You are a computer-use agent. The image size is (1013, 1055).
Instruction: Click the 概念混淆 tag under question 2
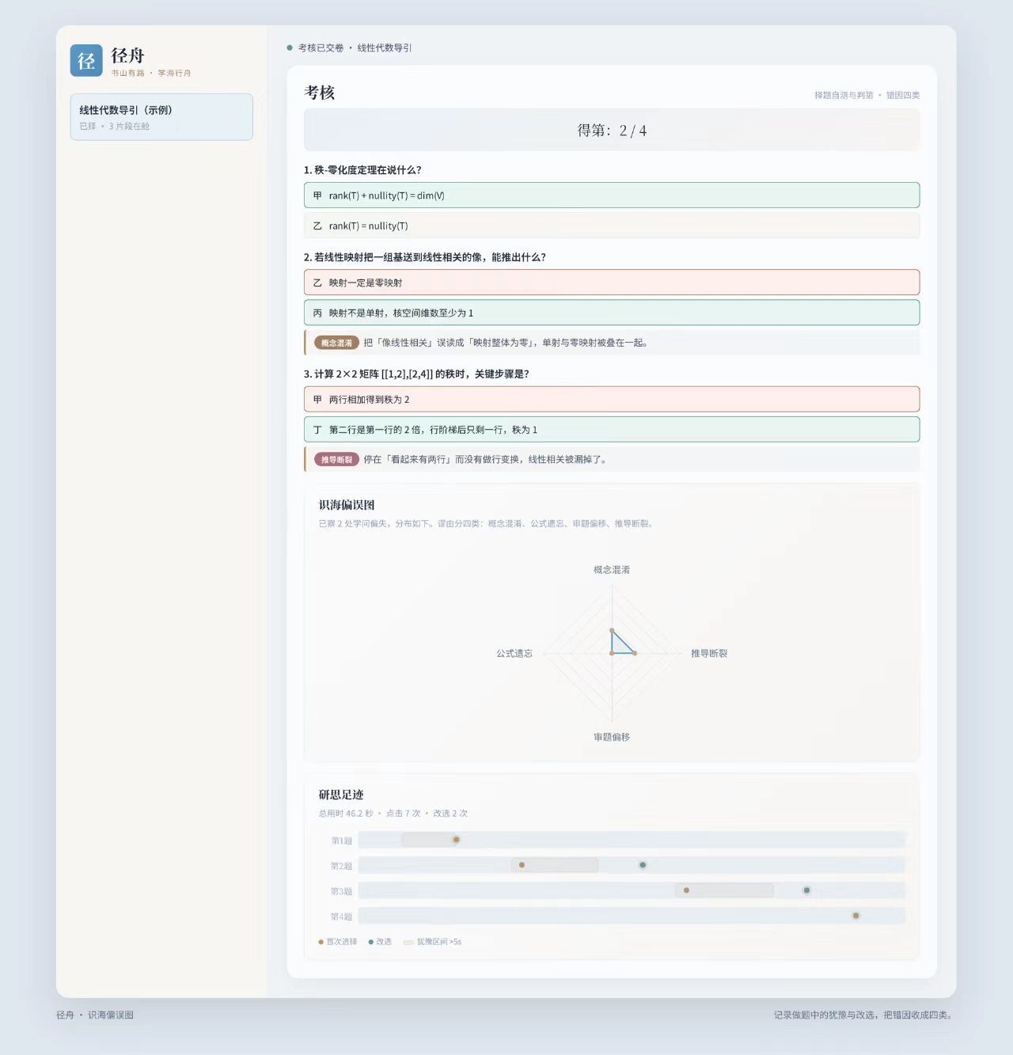pyautogui.click(x=336, y=343)
